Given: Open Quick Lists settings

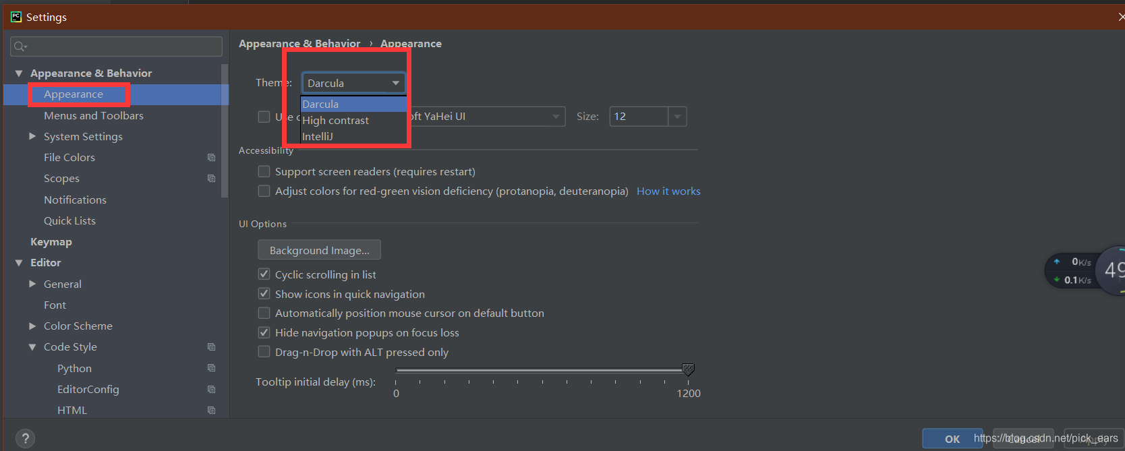Looking at the screenshot, I should pos(69,220).
